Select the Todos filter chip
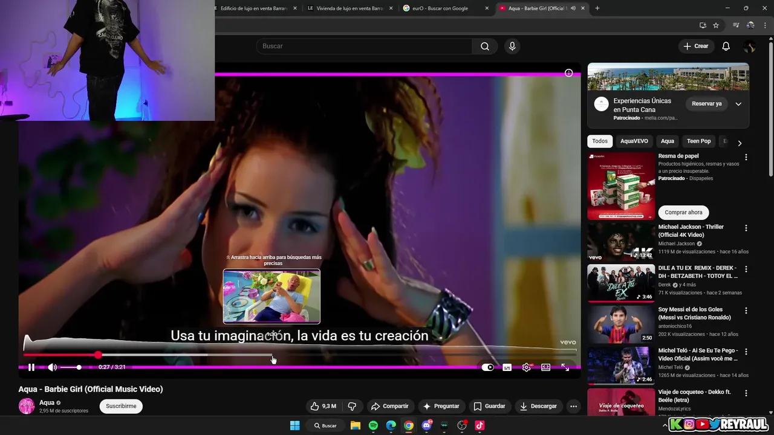774x435 pixels. pyautogui.click(x=600, y=141)
